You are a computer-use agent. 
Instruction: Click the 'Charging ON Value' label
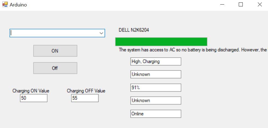coord(31,91)
